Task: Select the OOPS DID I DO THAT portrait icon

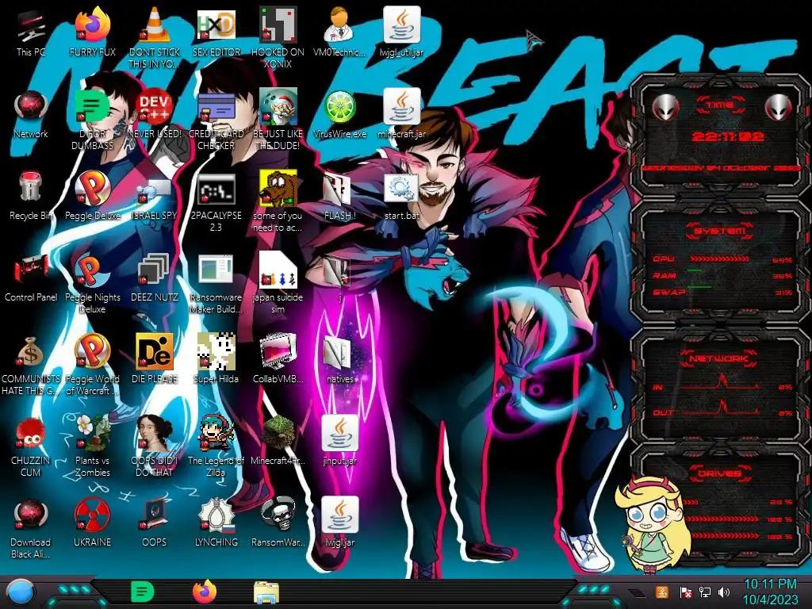Action: tap(155, 434)
